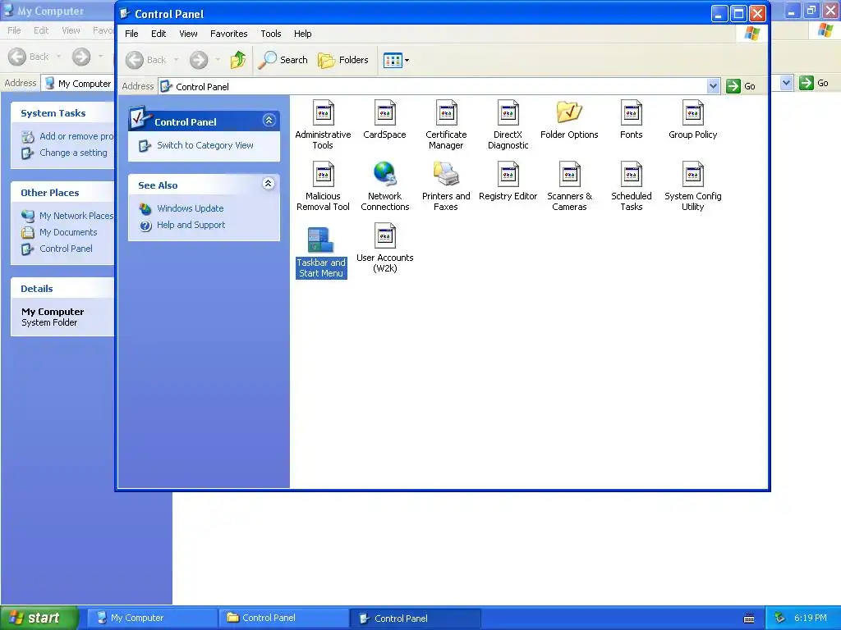
Task: Click Go button in My Computer window
Action: 814,83
